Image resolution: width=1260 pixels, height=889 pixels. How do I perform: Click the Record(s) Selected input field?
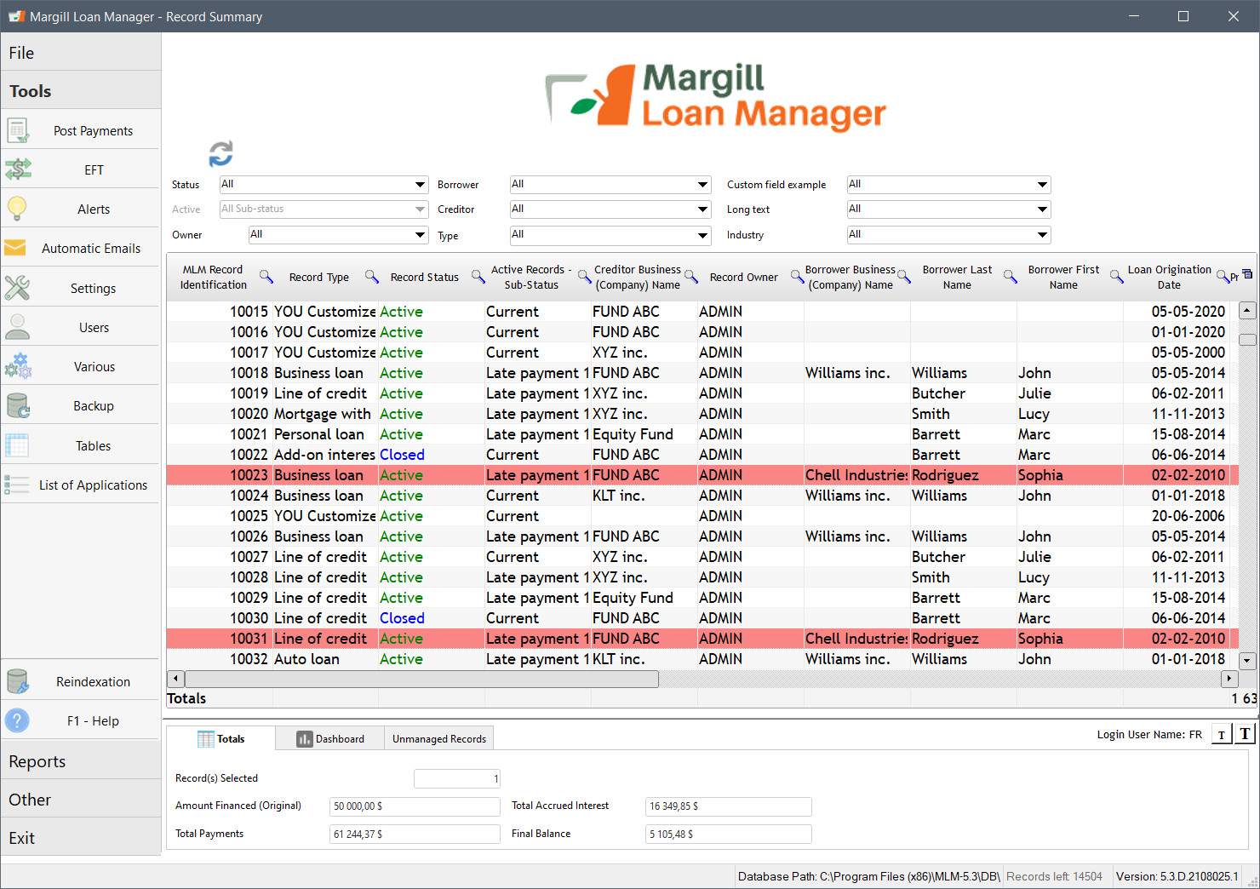pyautogui.click(x=456, y=777)
